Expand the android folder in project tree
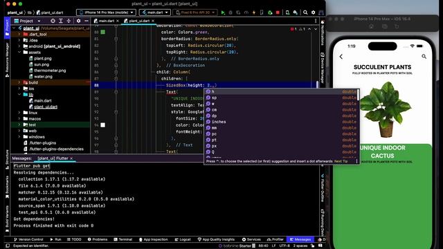443x249 pixels. coord(19,46)
